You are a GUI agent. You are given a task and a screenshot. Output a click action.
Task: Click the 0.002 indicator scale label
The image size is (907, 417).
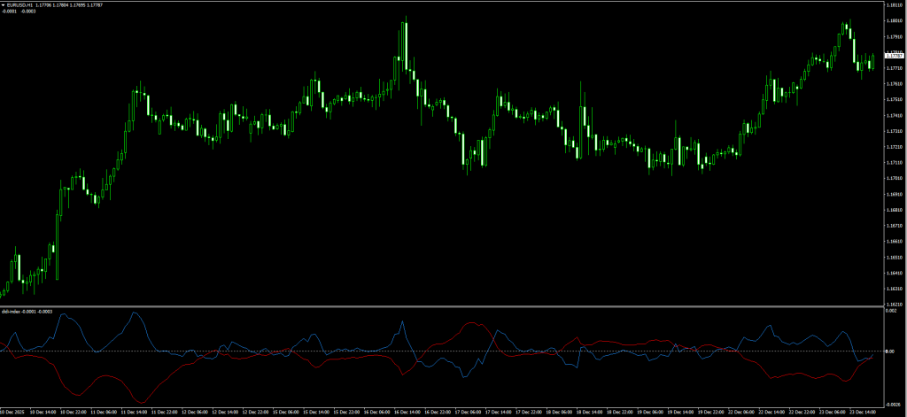pos(890,311)
